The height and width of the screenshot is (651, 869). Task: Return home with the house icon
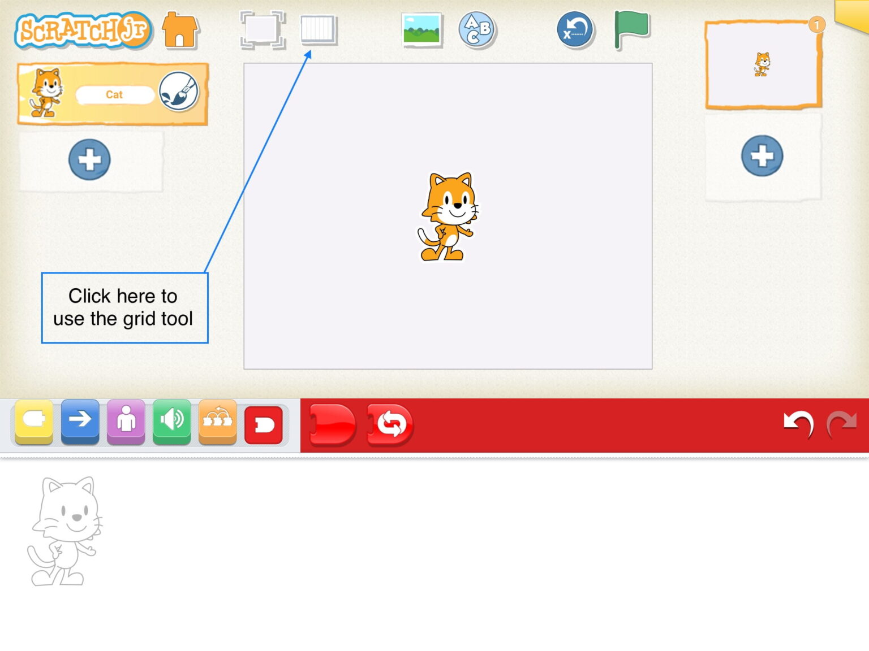(180, 31)
